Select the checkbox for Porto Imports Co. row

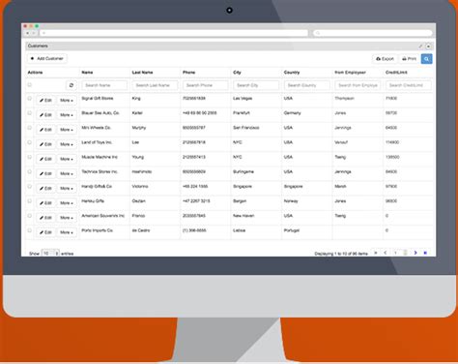tap(30, 230)
